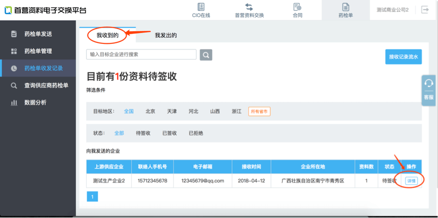Screen dimensions: 438x218
Task: Open 首营资料交换 exchange arrows icon
Action: 249,7
